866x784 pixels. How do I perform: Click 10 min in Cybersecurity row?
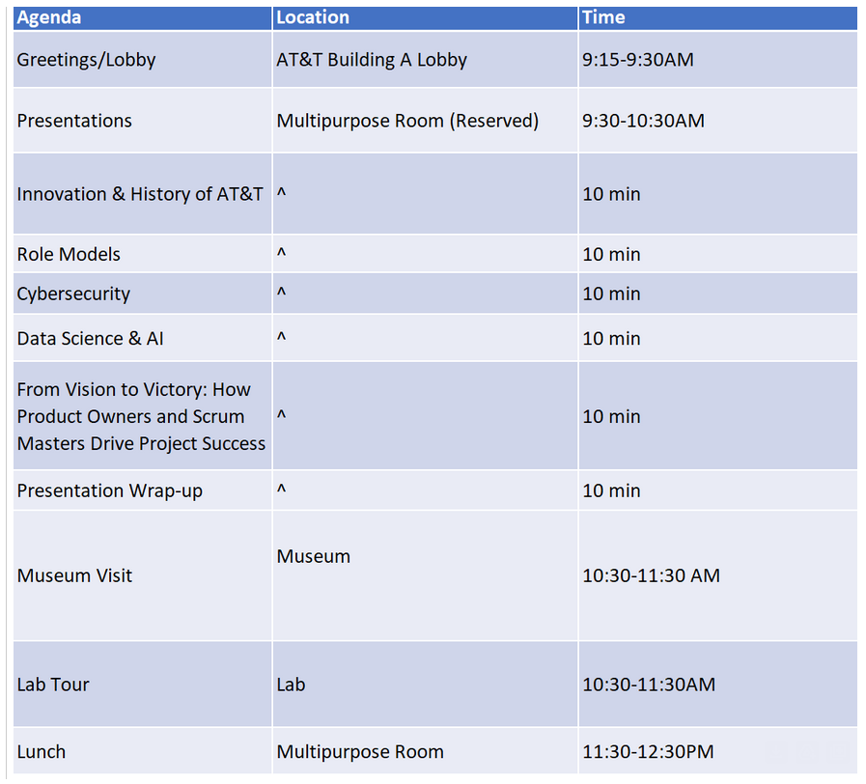tap(717, 294)
